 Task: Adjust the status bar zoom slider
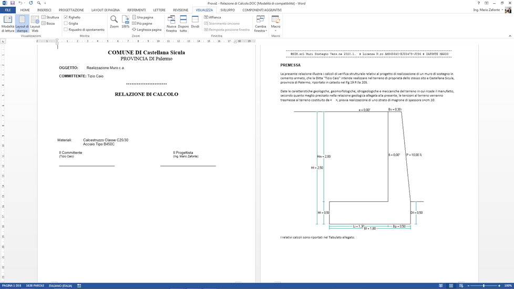point(484,286)
